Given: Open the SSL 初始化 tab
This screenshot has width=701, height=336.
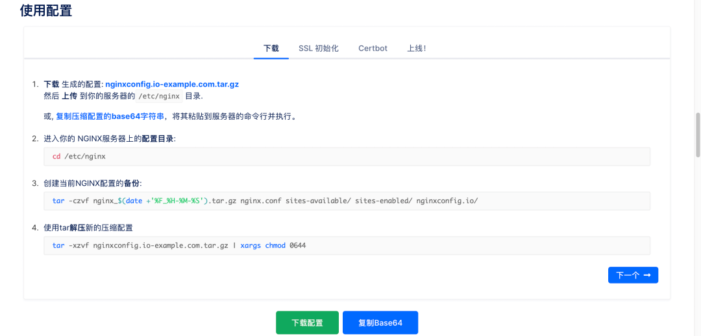Looking at the screenshot, I should [318, 48].
